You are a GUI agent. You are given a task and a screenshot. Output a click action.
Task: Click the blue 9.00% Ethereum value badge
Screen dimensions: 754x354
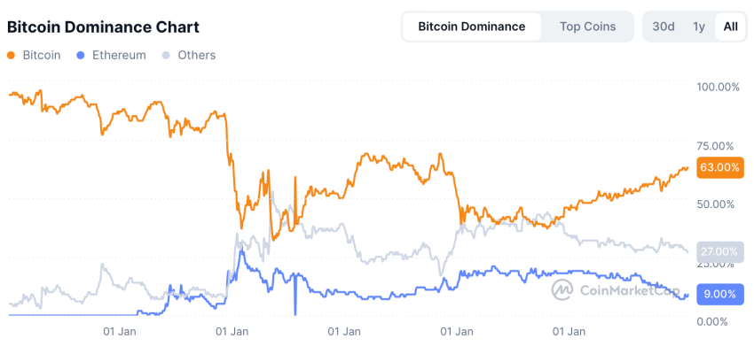pos(719,294)
